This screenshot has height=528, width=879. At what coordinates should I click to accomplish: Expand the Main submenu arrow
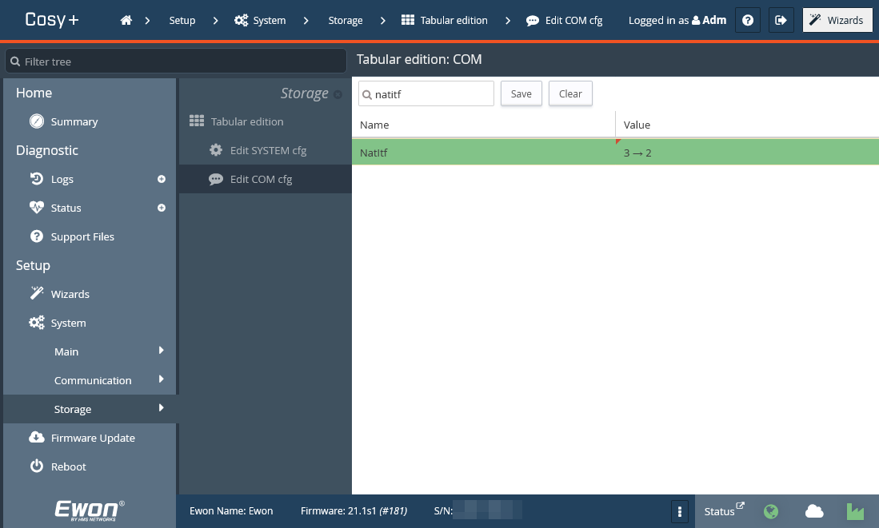point(162,351)
